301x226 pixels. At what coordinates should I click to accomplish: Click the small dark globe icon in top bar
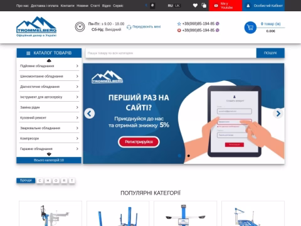pos(152,6)
